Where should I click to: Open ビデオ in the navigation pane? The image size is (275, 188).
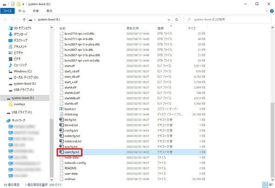click(17, 59)
